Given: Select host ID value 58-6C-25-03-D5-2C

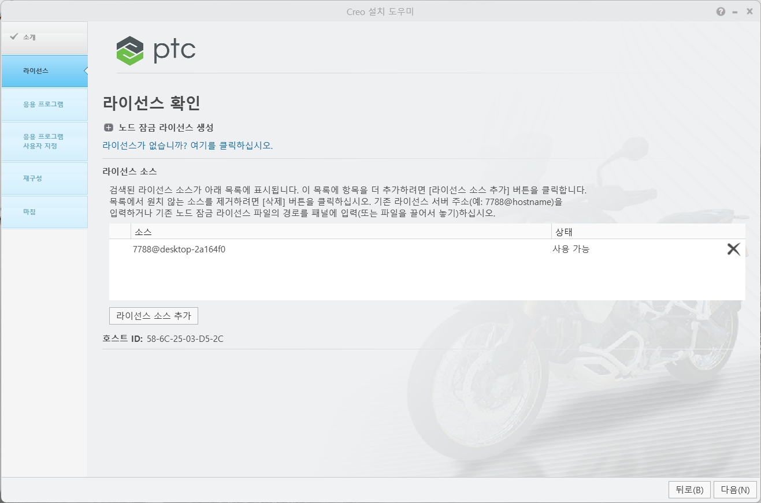Looking at the screenshot, I should click(x=185, y=339).
